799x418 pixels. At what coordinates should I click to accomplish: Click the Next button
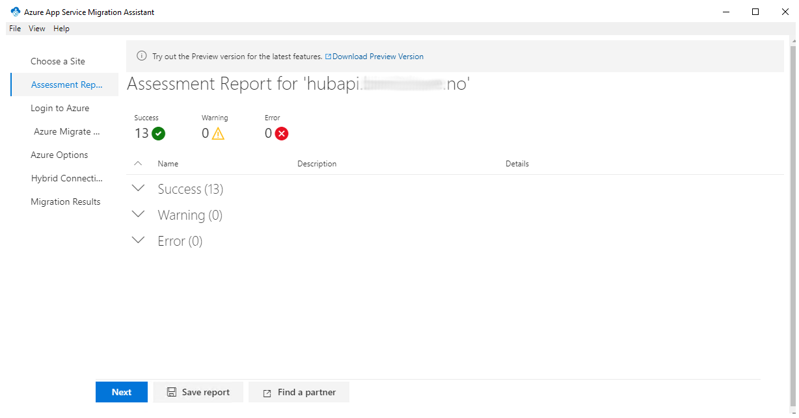[x=122, y=392]
